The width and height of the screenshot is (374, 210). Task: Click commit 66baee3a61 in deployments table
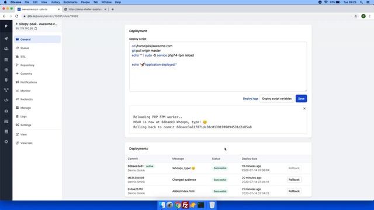pyautogui.click(x=136, y=166)
